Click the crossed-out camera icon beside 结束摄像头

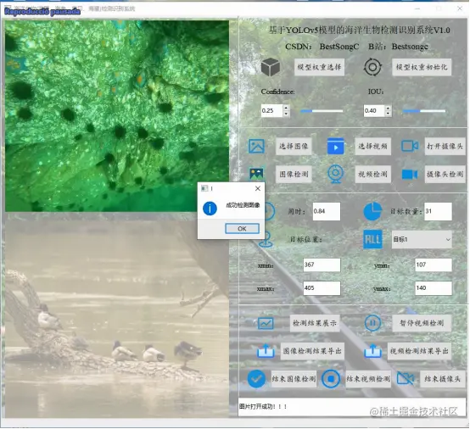point(406,379)
